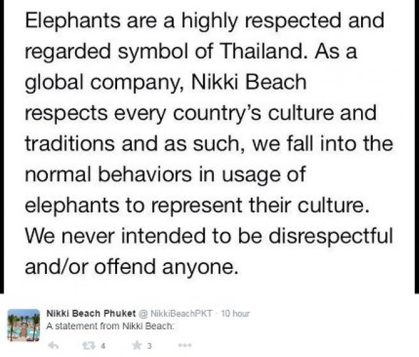Click the reply arrow icon under the tweet
Screen dimensions: 419x357
(x=53, y=346)
